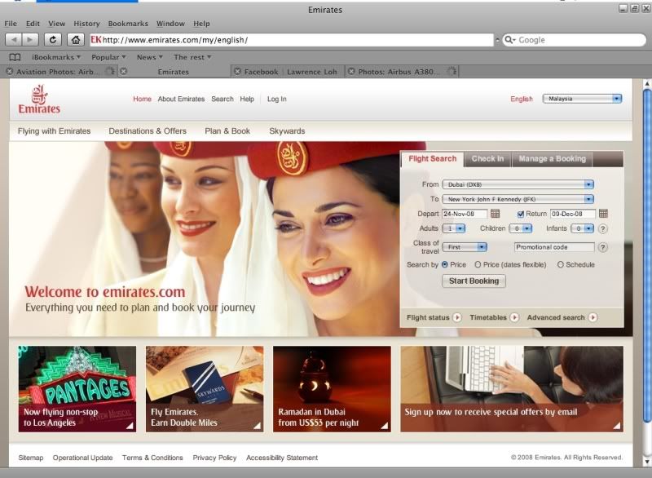Click the help icon beside Infants
This screenshot has width=652, height=478.
pyautogui.click(x=602, y=229)
